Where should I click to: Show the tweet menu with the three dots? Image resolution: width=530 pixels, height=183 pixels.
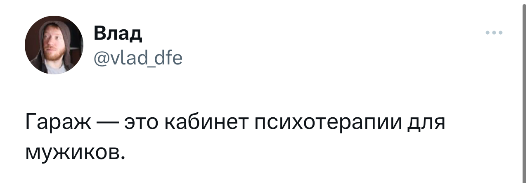(494, 33)
